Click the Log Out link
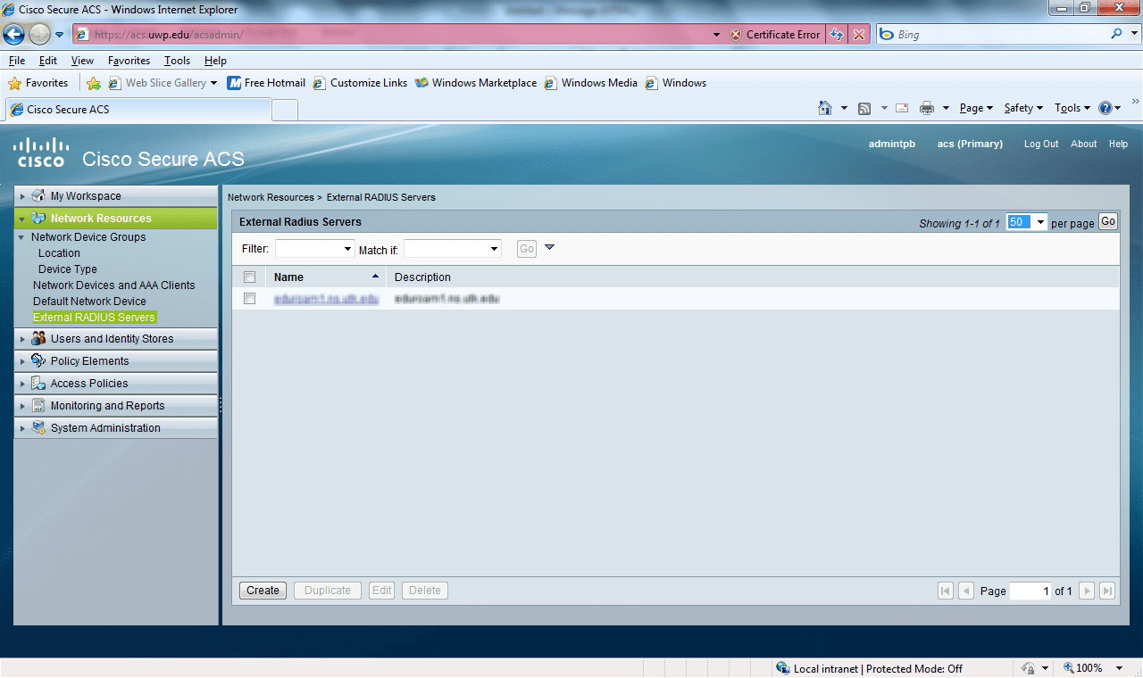Viewport: 1143px width, 678px height. (1041, 144)
